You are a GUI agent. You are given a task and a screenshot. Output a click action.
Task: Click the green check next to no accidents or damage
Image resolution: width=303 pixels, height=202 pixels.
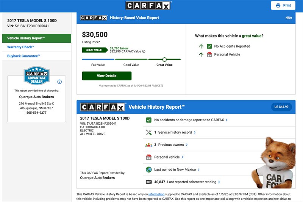point(148,120)
